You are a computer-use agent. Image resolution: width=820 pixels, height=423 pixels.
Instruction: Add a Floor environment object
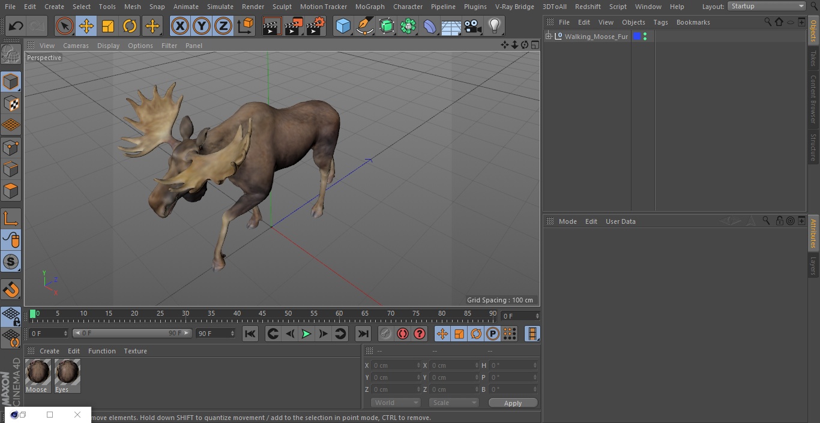[451, 26]
